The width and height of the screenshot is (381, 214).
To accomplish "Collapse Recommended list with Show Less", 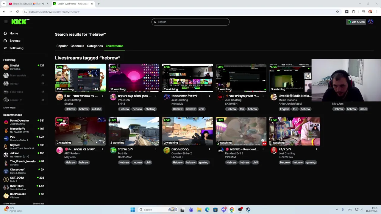I will 38,204.
